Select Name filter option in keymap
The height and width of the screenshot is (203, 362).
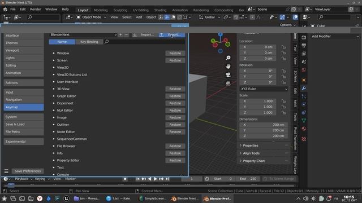pos(62,42)
